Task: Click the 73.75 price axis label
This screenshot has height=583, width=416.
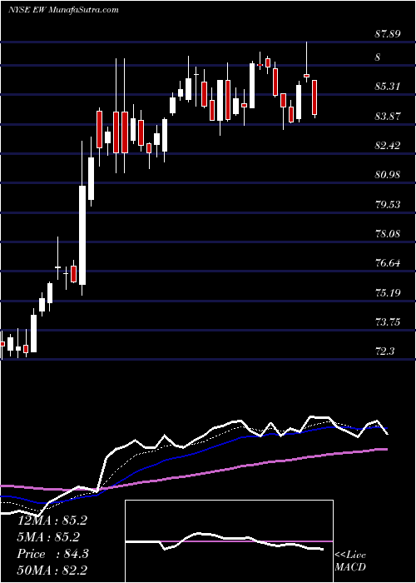Action: (388, 322)
